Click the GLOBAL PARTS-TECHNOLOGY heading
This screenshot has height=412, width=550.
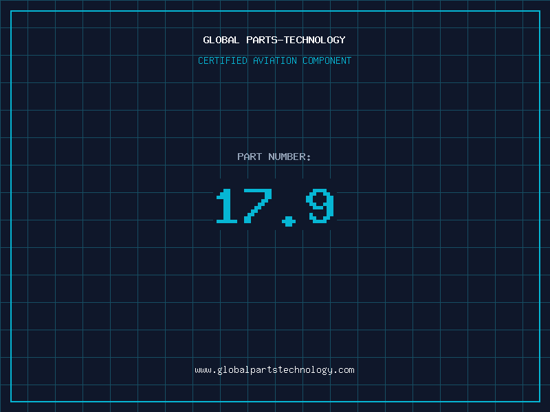click(274, 40)
